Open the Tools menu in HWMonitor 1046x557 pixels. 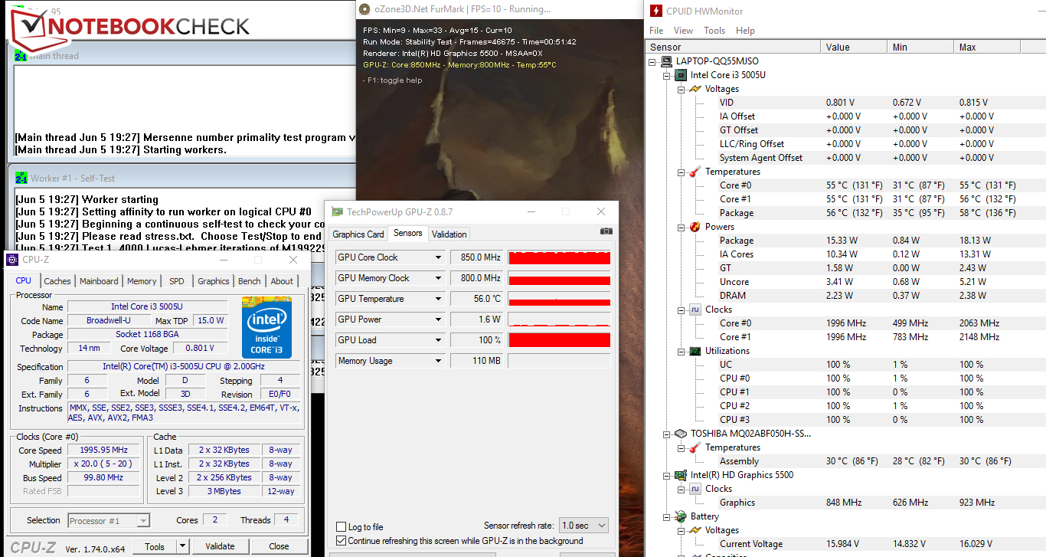[x=714, y=31]
